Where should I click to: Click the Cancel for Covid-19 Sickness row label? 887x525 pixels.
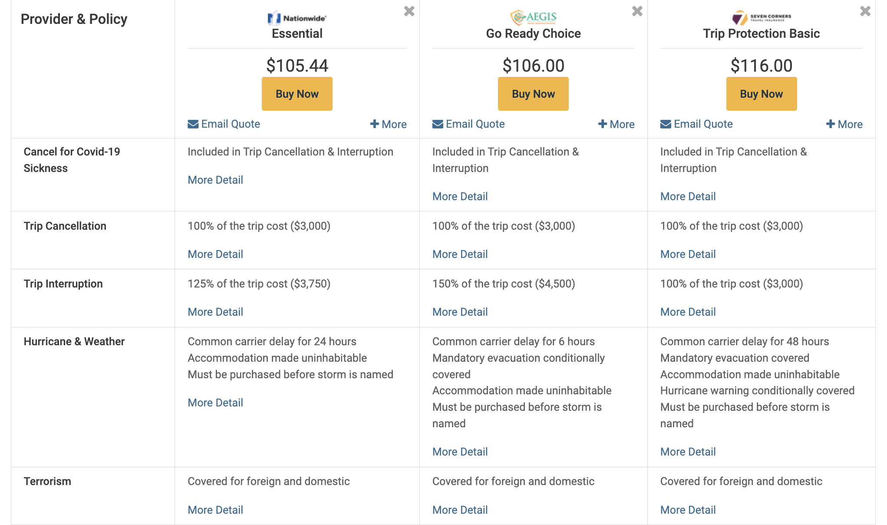[72, 160]
